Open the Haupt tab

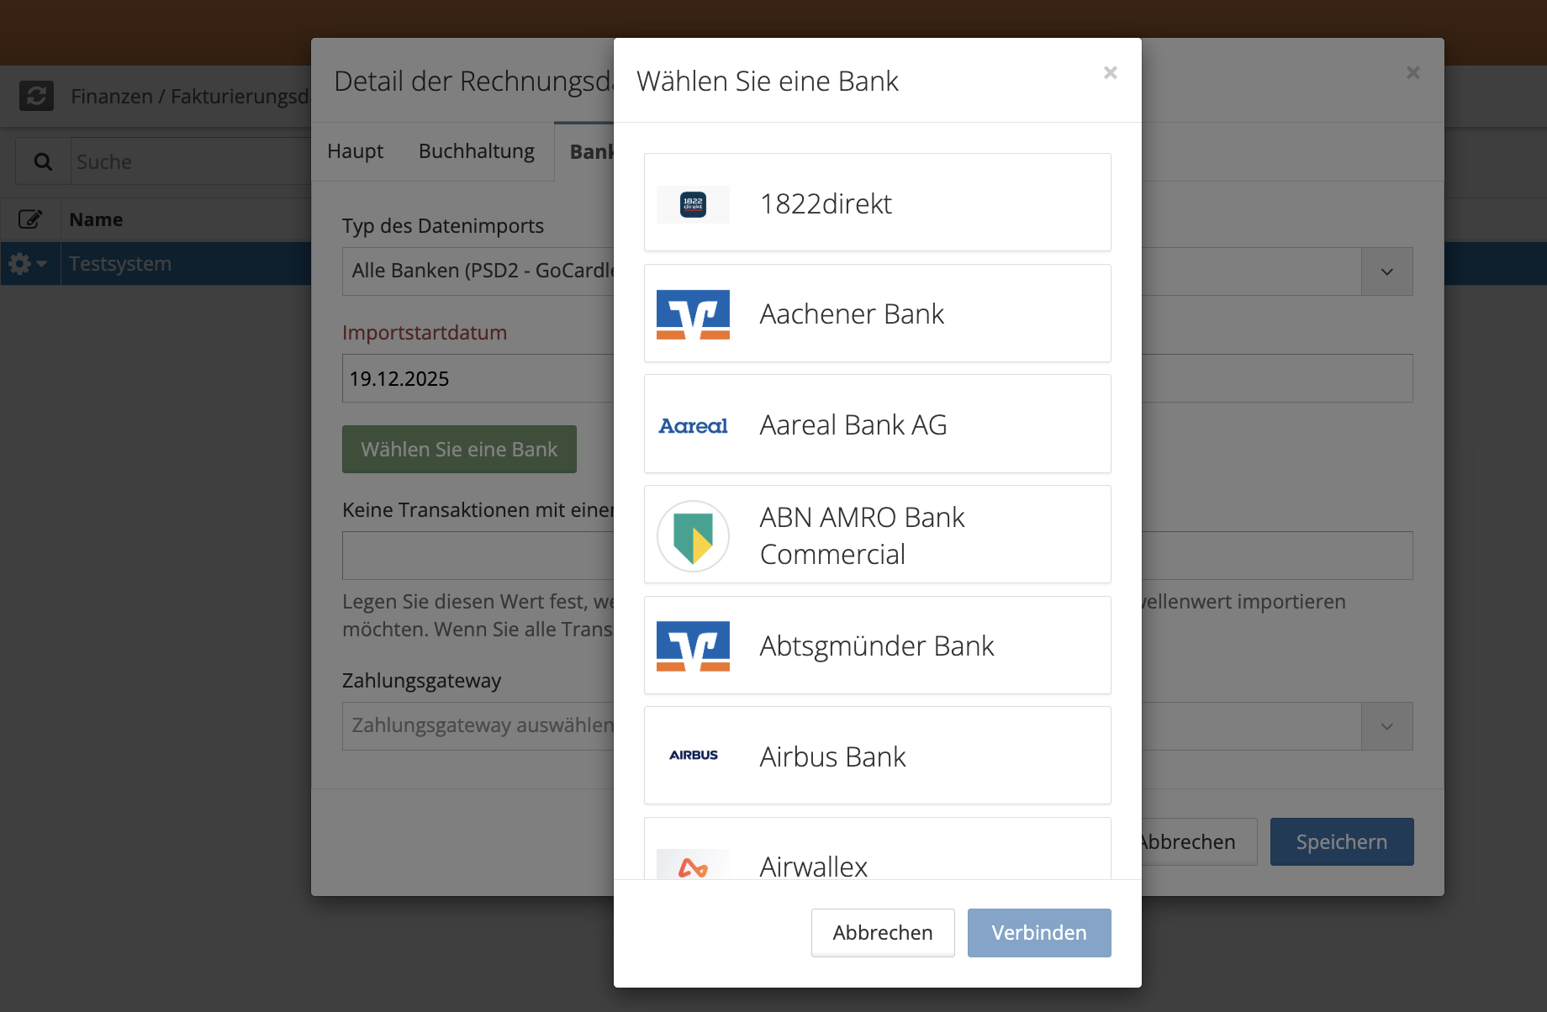(355, 151)
